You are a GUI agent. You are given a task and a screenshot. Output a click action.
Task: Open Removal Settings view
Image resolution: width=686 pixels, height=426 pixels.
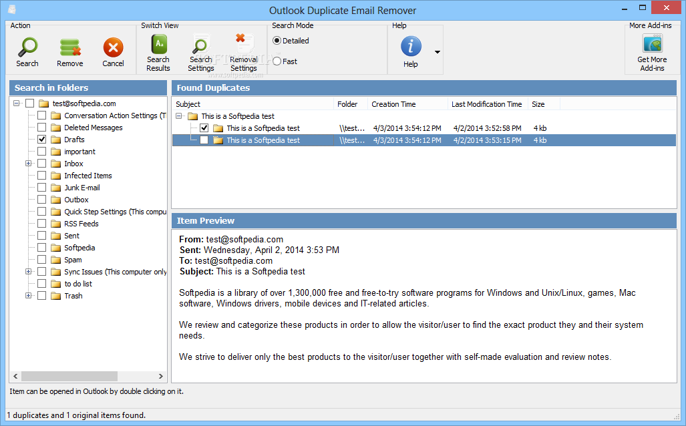point(244,44)
